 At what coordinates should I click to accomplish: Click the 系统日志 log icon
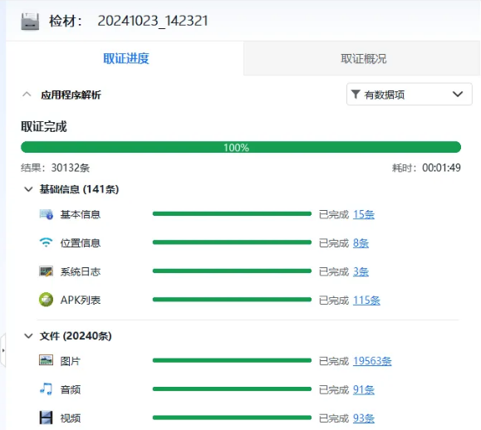(x=46, y=271)
